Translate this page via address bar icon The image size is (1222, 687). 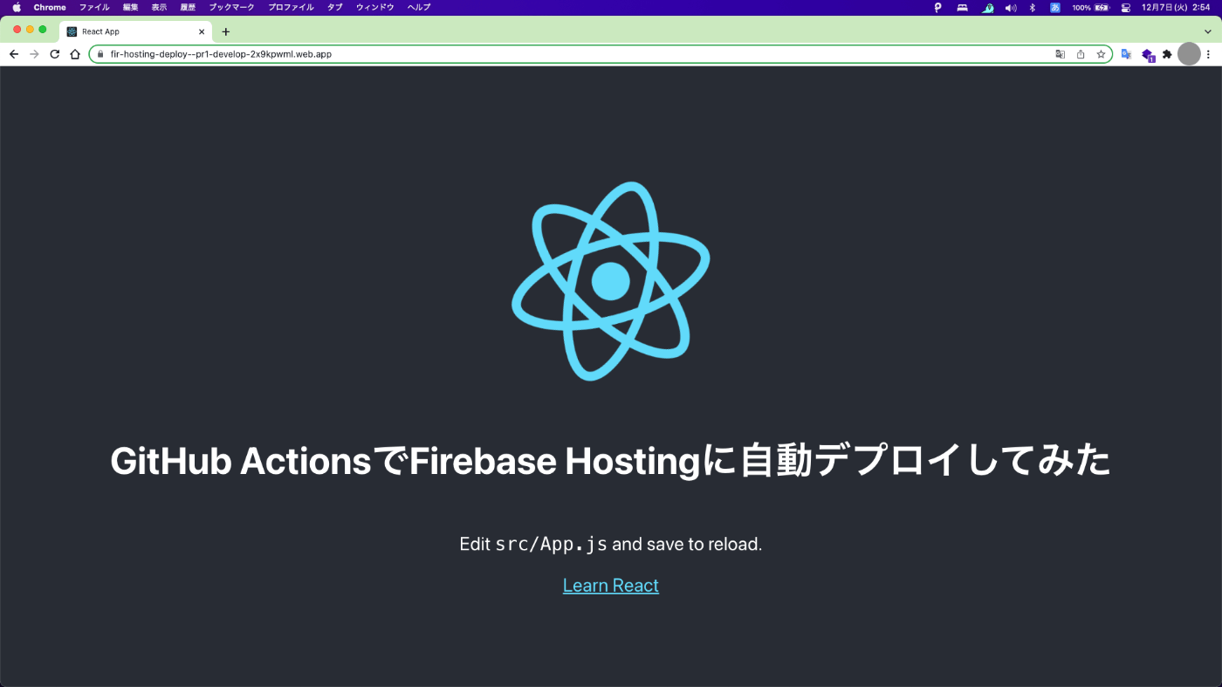pos(1060,54)
